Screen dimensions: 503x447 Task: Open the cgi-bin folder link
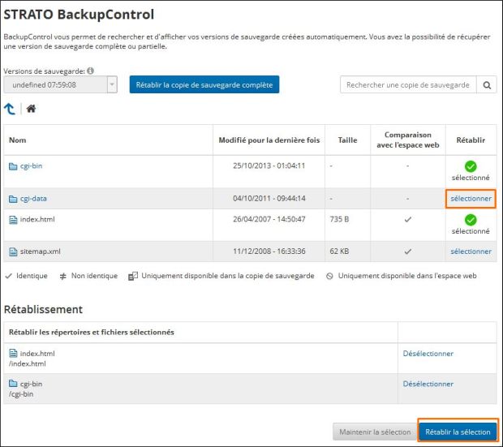pos(31,166)
